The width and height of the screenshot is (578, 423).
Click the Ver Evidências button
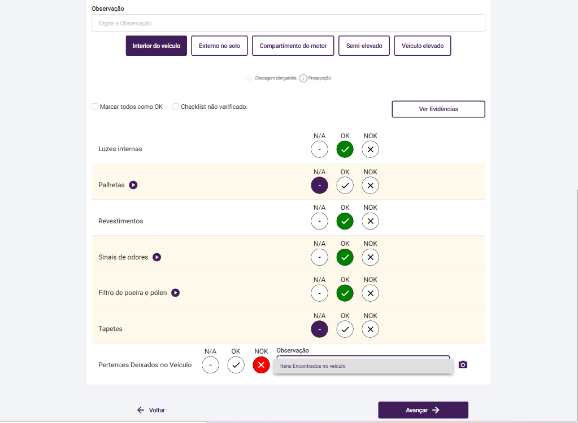pyautogui.click(x=438, y=109)
